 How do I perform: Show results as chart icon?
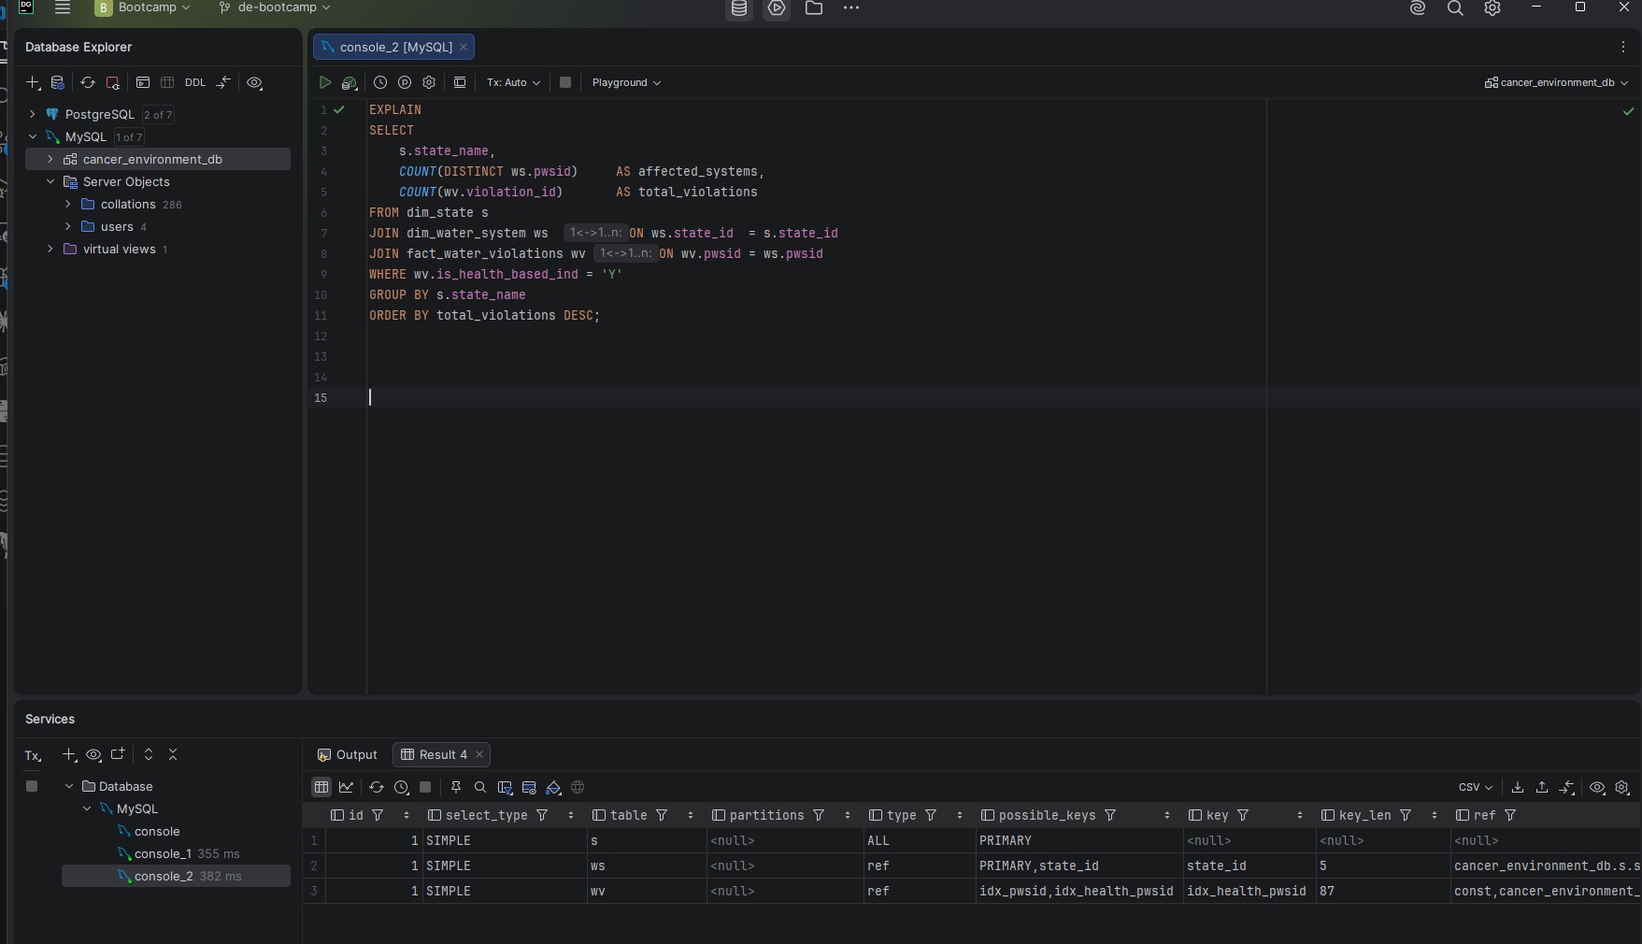346,787
